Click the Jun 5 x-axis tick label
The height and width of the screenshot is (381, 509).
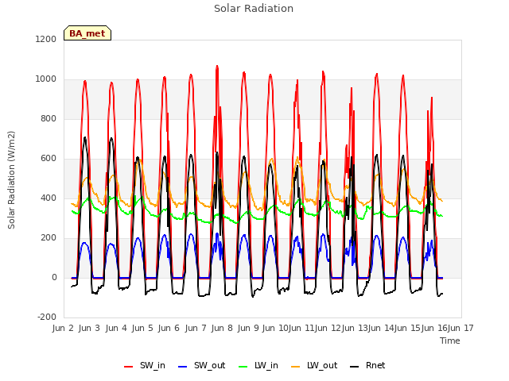point(142,328)
